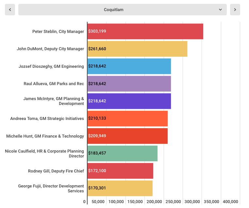Click the Peter Steblin, City Manager label
The image size is (249, 208).
(58, 32)
